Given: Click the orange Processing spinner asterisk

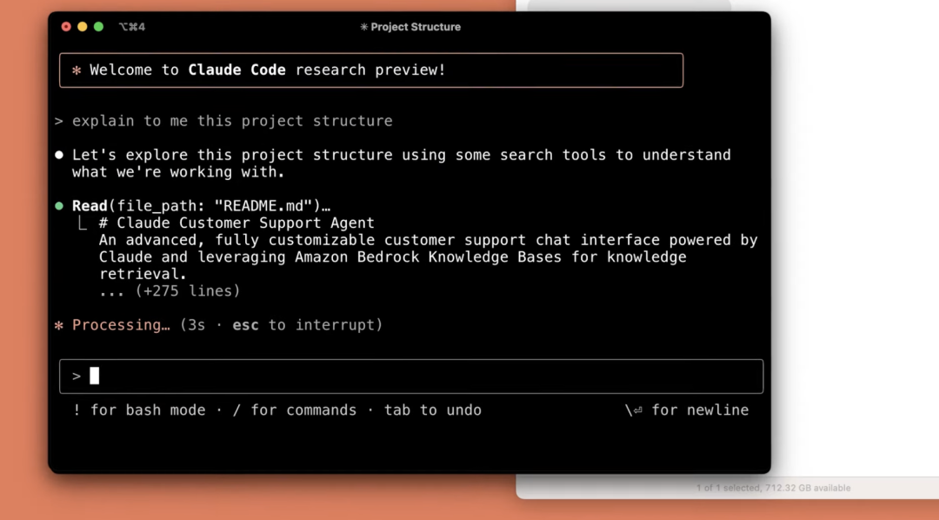Looking at the screenshot, I should click(x=59, y=325).
